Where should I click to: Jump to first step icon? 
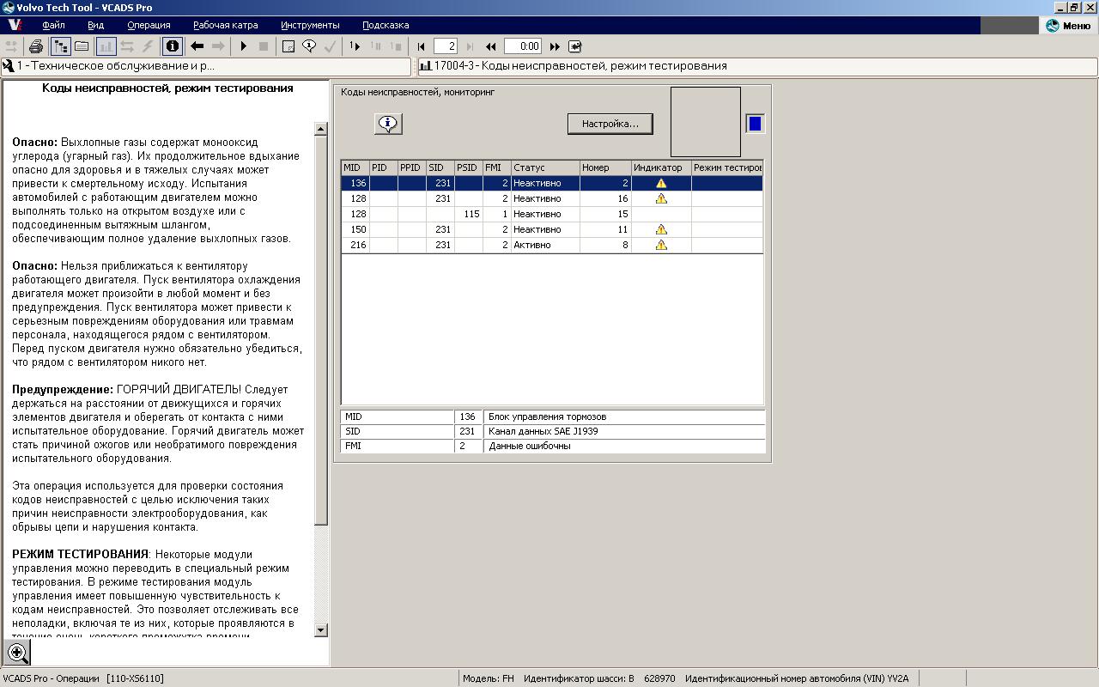tap(421, 46)
